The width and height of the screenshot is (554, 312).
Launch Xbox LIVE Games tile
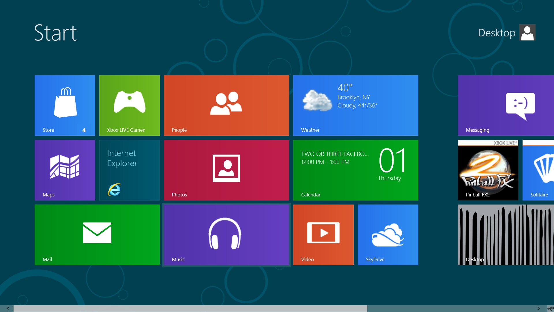tap(129, 105)
